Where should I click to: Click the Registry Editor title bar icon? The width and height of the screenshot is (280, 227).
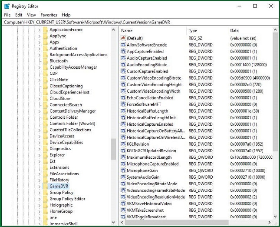coord(7,6)
